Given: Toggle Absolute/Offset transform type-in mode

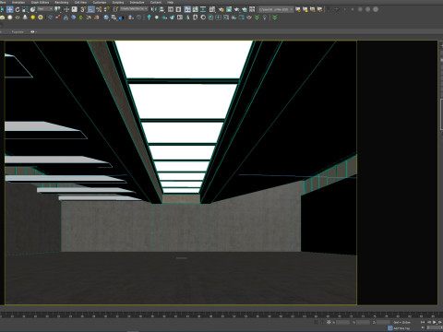Looking at the screenshot, I should click(x=329, y=323).
